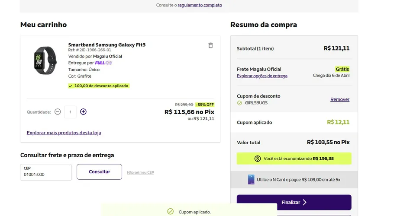397x216 pixels.
Task: Remove the GIRLSBUGS coupon via Remover
Action: pos(340,99)
